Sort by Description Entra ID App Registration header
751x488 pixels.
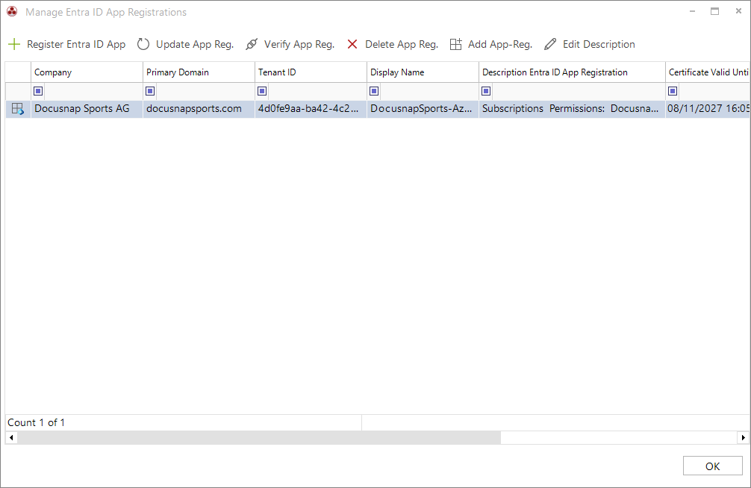click(x=572, y=72)
